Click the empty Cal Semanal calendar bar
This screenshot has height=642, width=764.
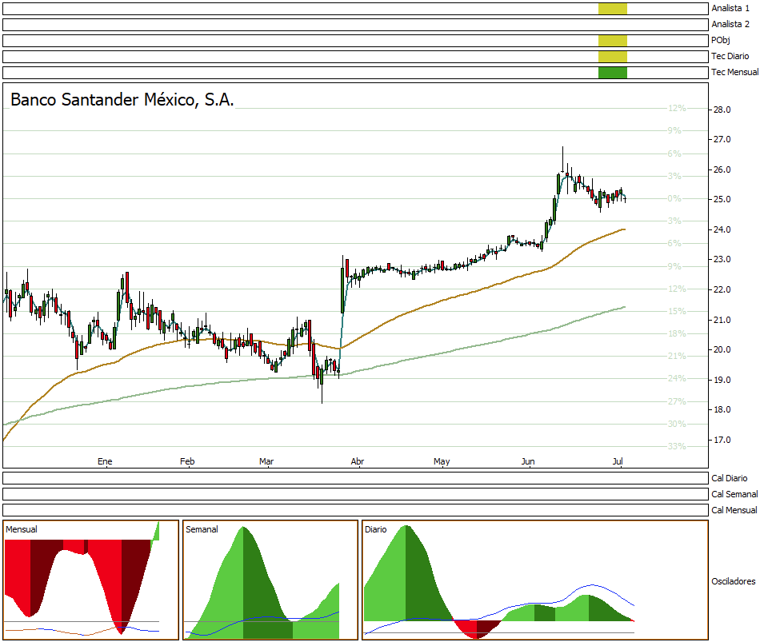[x=355, y=494]
